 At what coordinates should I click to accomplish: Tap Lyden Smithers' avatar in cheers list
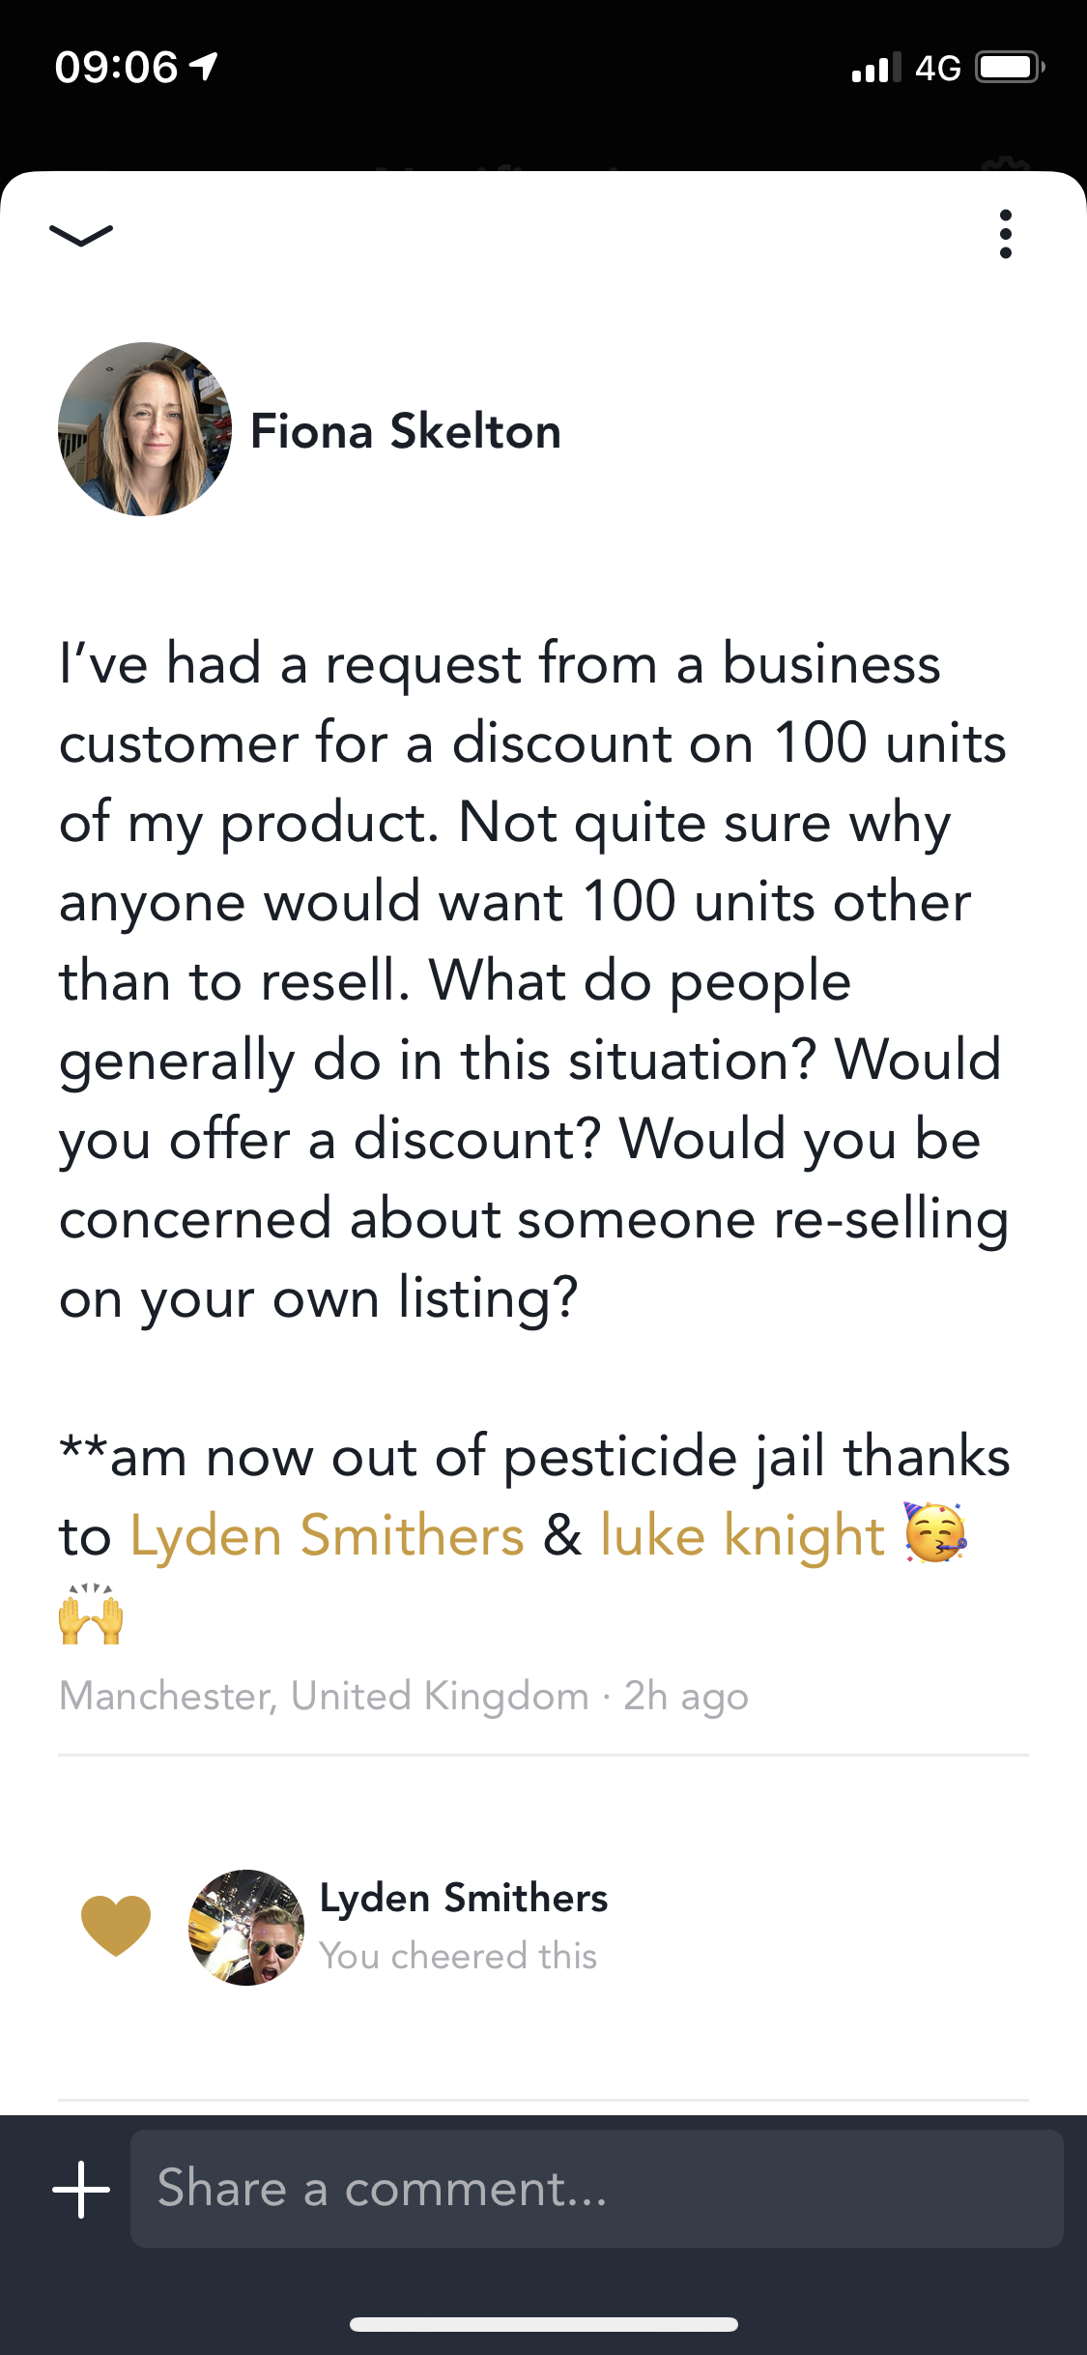[x=246, y=1927]
